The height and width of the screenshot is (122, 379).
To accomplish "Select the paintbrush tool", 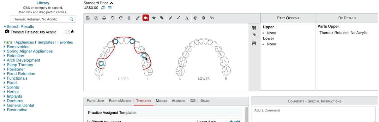I will [x=137, y=18].
